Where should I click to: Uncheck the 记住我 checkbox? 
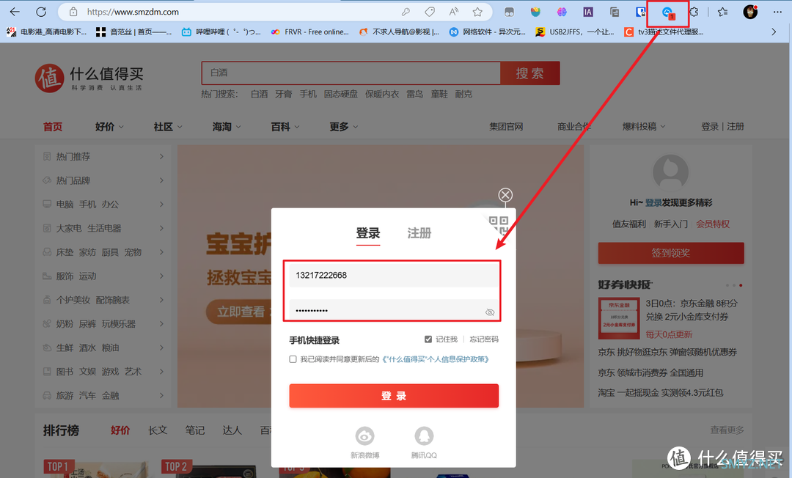click(x=428, y=339)
